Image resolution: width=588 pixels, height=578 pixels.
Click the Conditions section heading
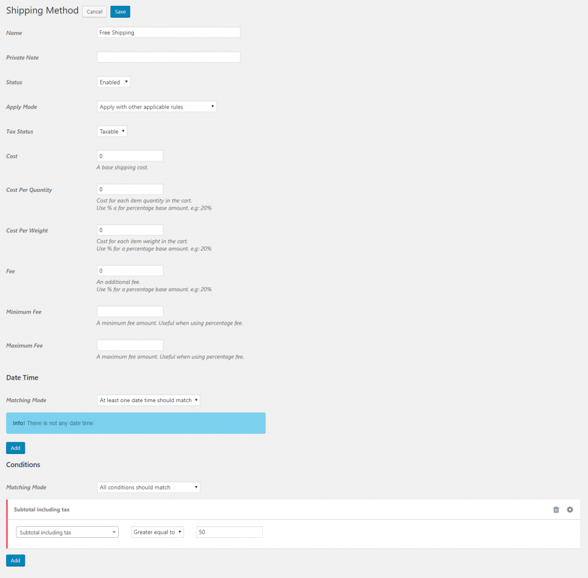point(23,465)
